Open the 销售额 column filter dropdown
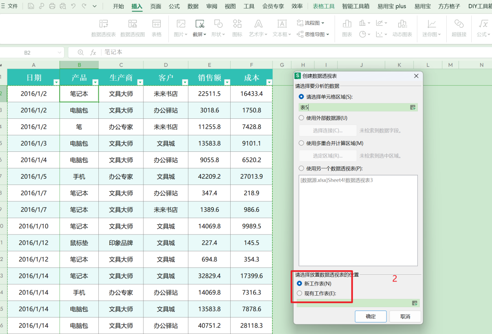Viewport: 492px width, 334px height. pyautogui.click(x=227, y=82)
